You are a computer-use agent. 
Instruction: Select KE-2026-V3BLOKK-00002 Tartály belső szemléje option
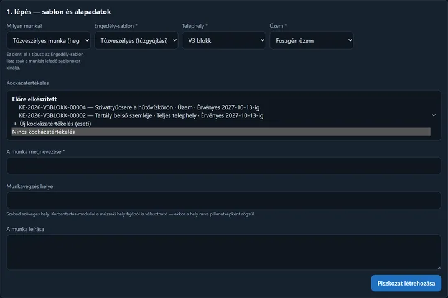221,115
